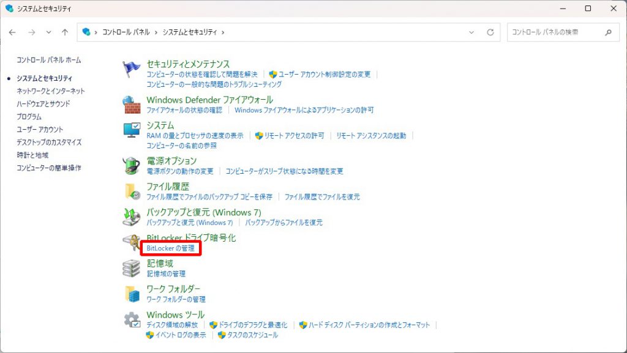This screenshot has height=353, width=627.
Task: Click the Backup and Restore (Windows 7) icon
Action: 132,217
